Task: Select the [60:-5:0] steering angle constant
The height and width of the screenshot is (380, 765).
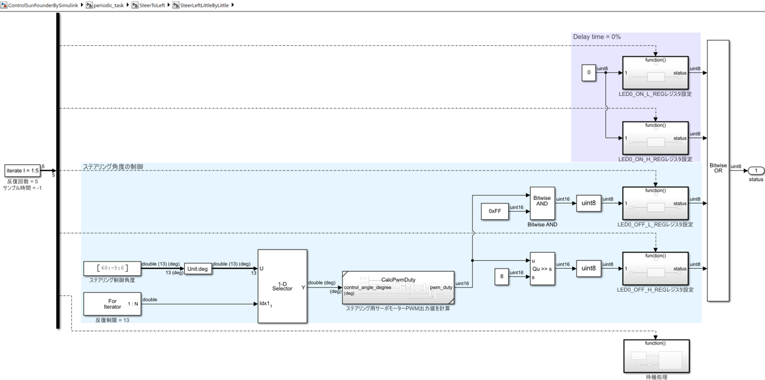Action: [112, 268]
